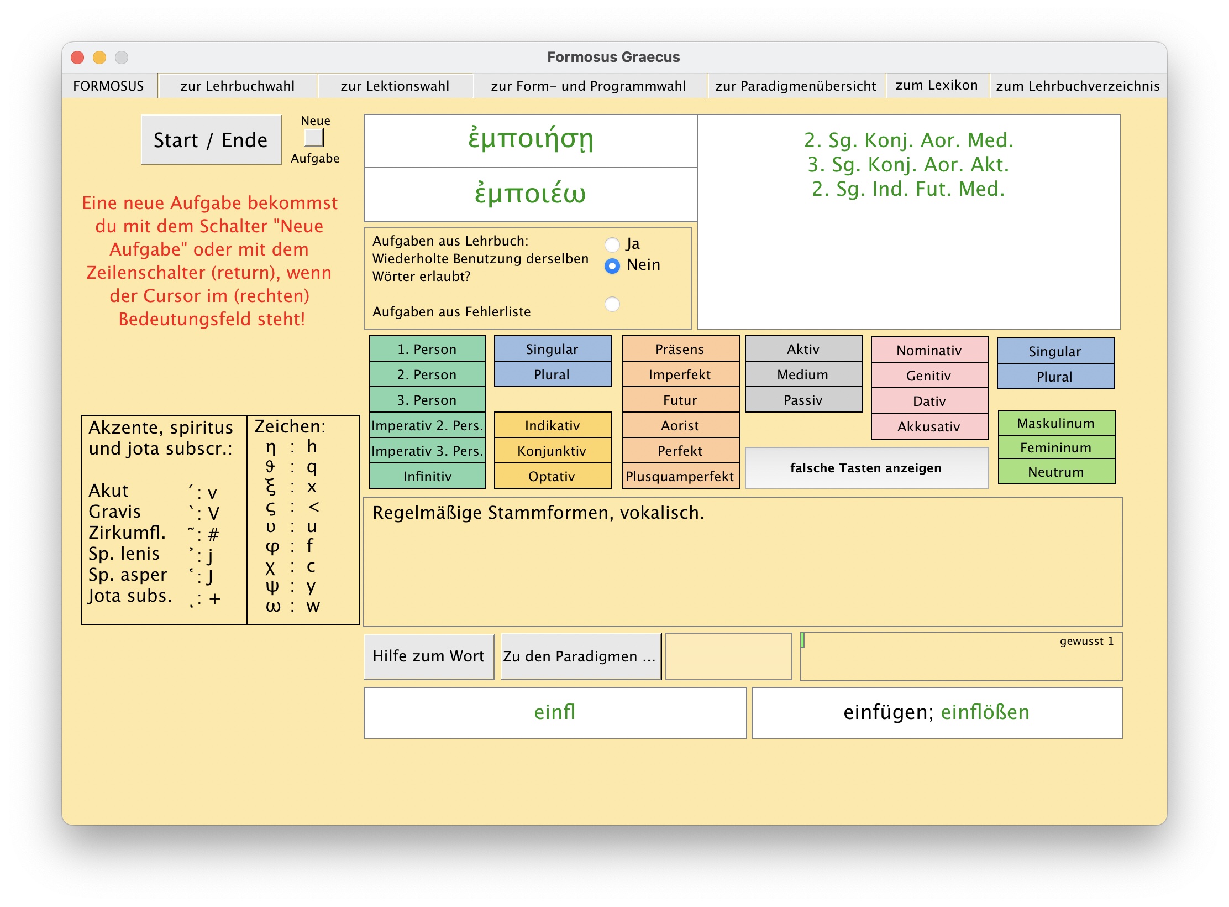The height and width of the screenshot is (907, 1229).
Task: Pick the orange Aorist tile
Action: point(680,426)
